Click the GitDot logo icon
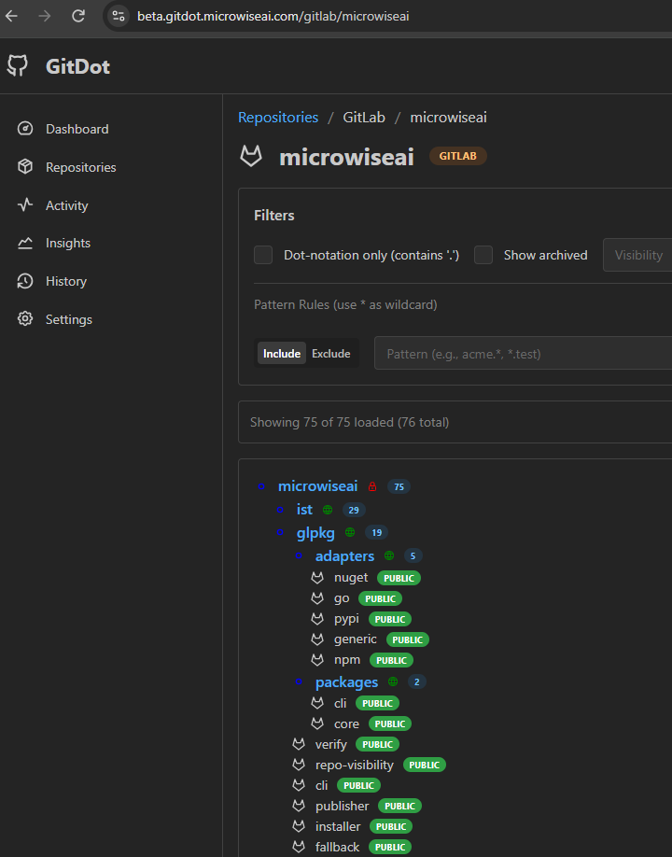Screen dimensions: 672x857 point(18,65)
